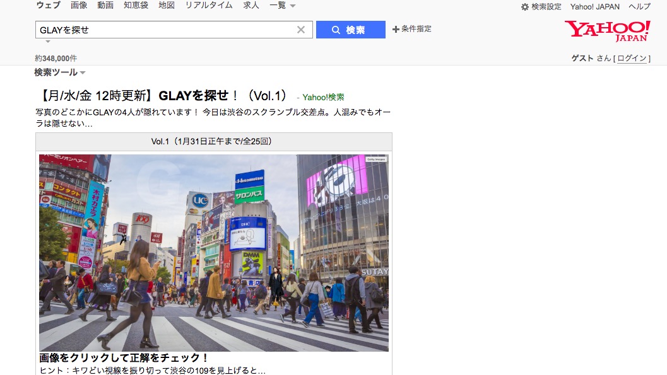
Task: Click the Shibuya crossing photo to check answer
Action: tap(213, 253)
